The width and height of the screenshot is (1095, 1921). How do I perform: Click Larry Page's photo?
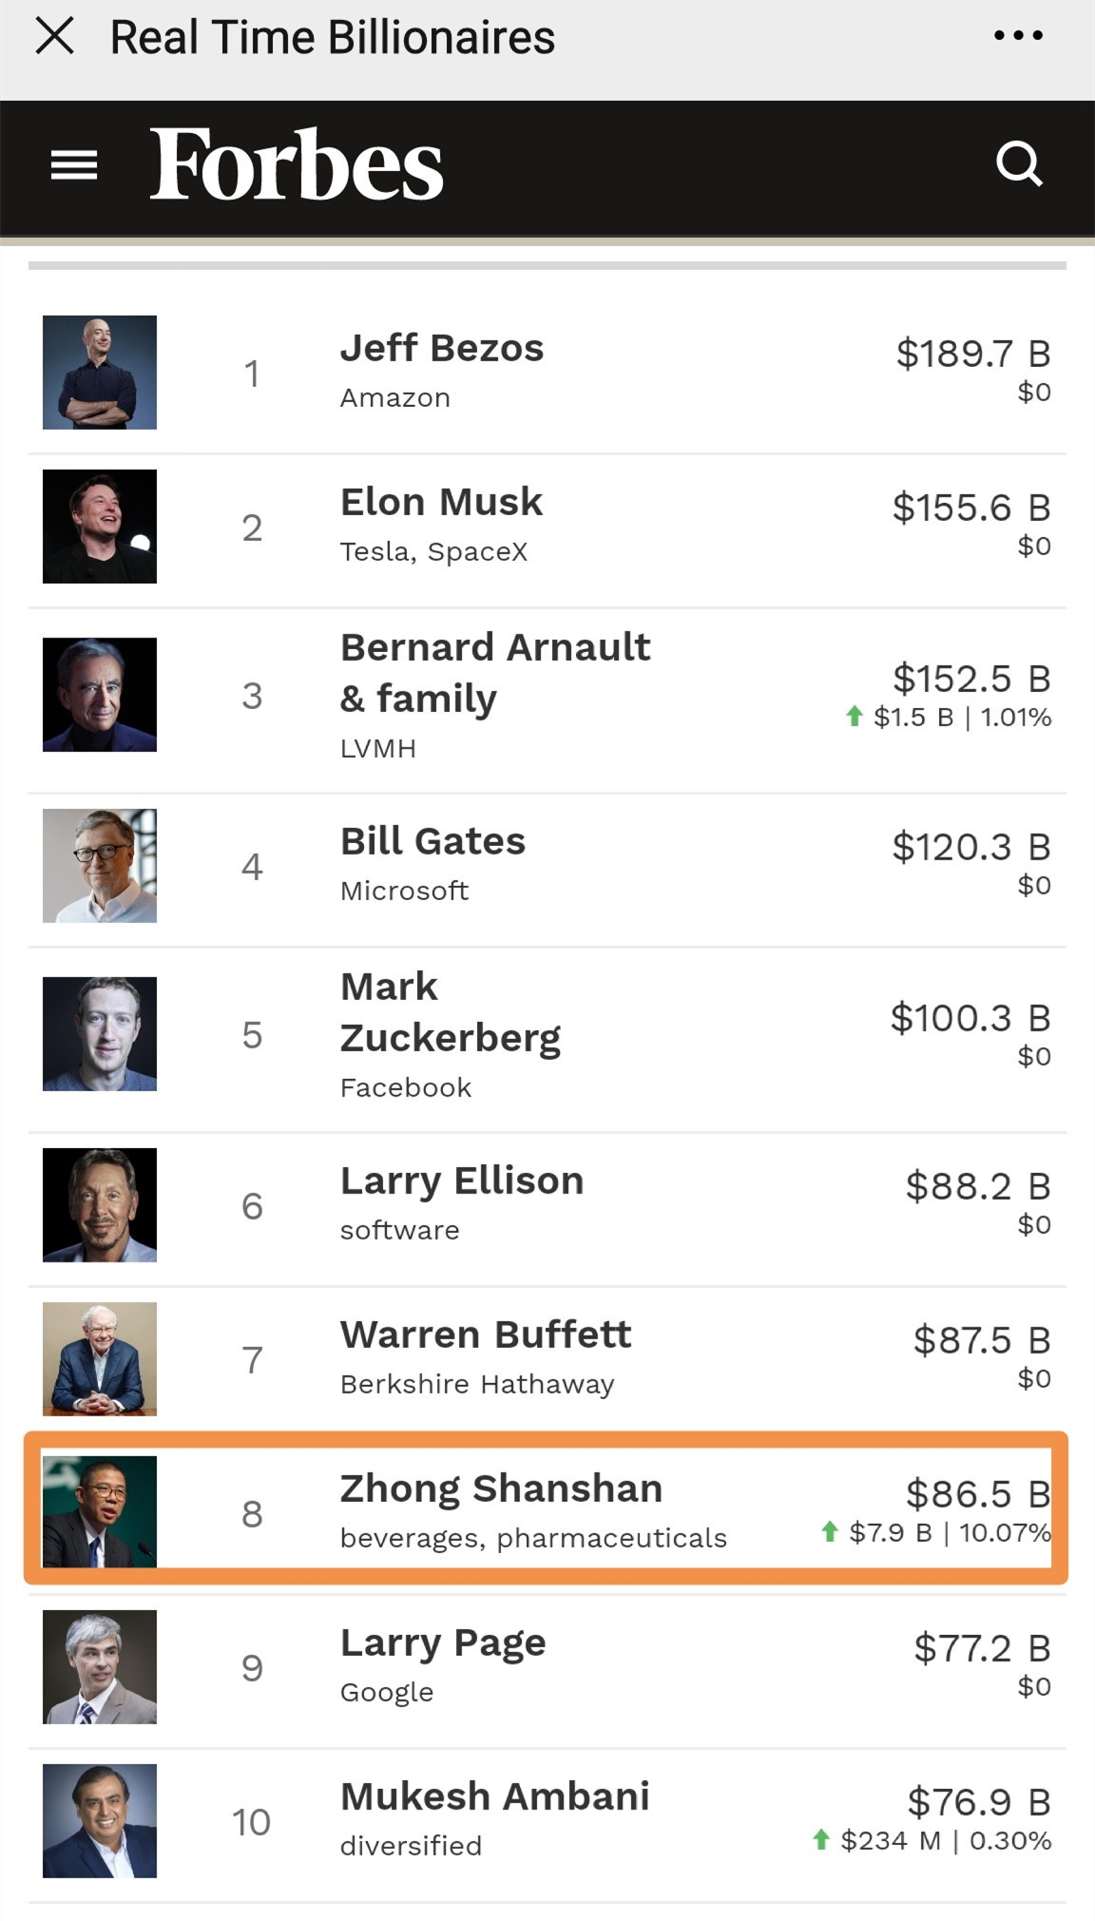(x=100, y=1667)
